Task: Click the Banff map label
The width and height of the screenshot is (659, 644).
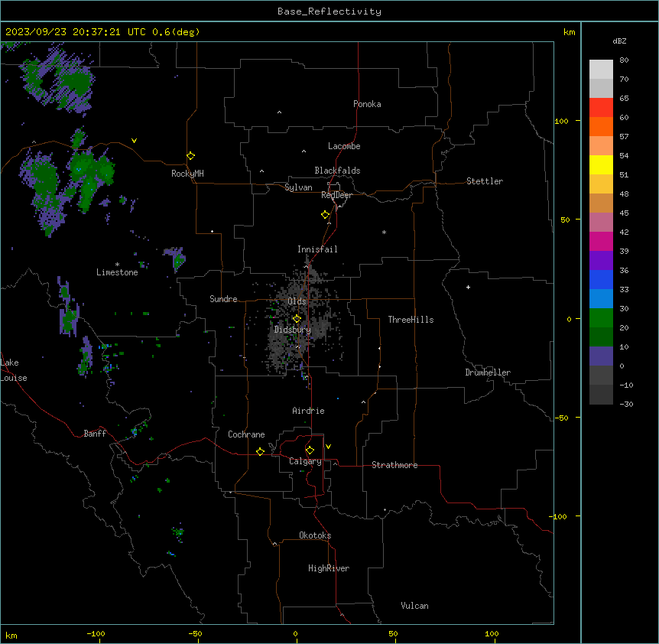Action: pos(95,434)
